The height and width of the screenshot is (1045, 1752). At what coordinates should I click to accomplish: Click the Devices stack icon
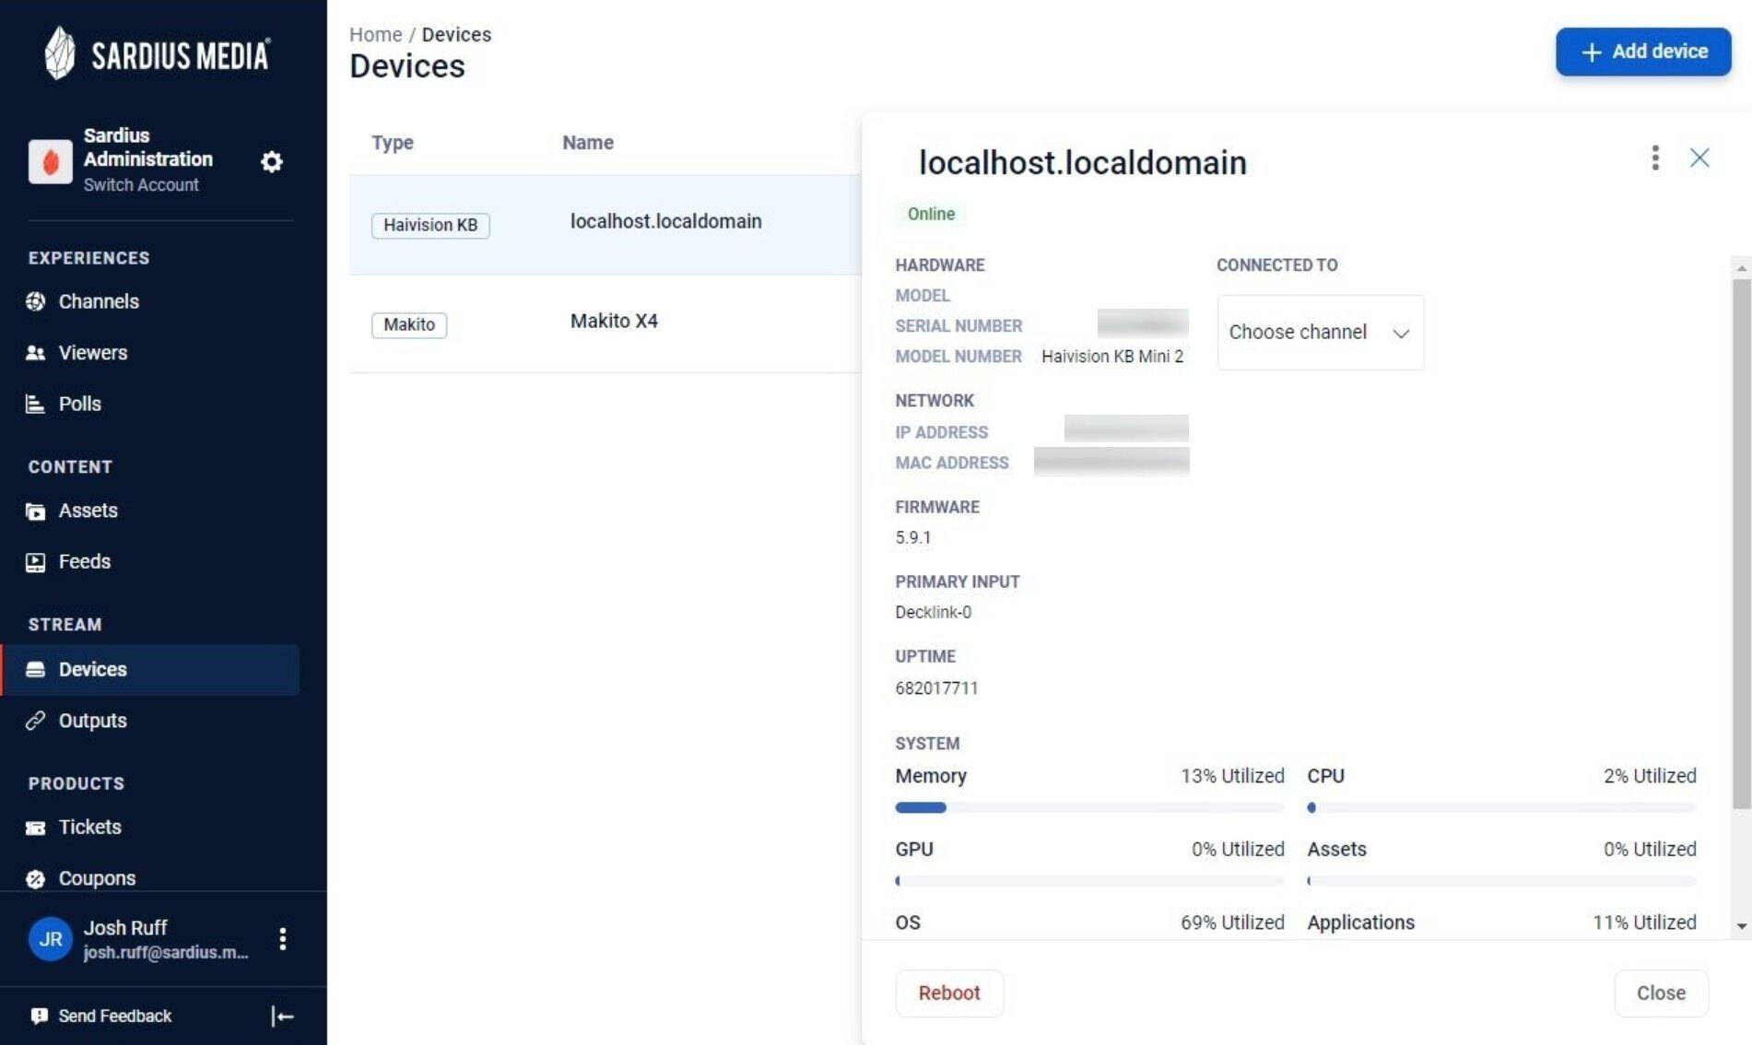(36, 670)
